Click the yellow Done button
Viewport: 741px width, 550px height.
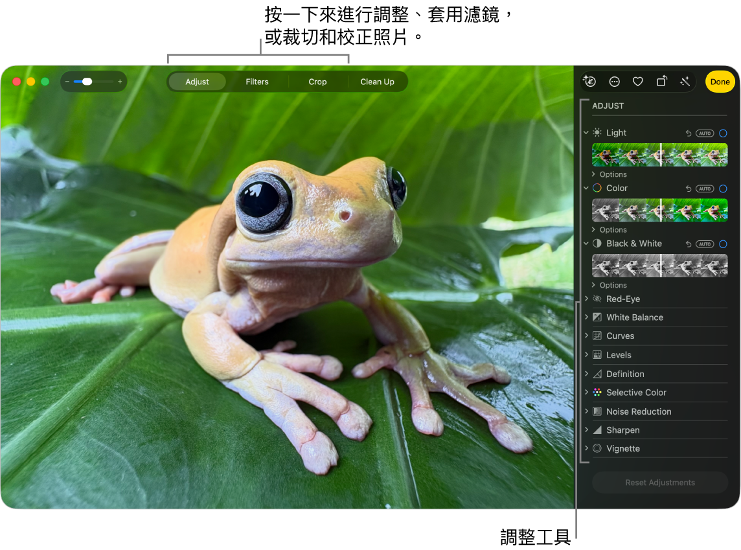tap(720, 82)
